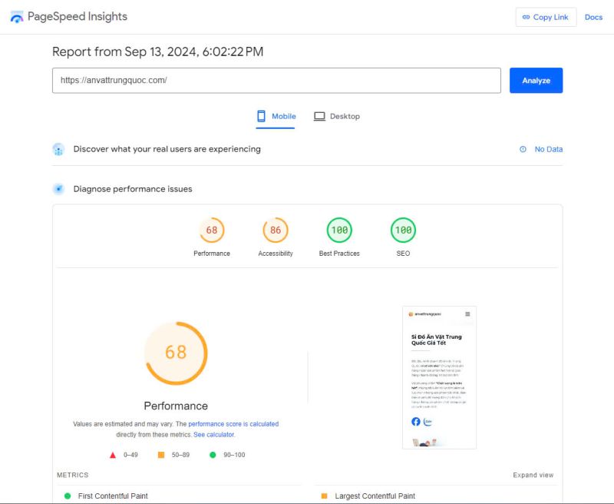Jump to the Accessibility score gauge 86
Screen dimensions: 614x504
point(276,230)
